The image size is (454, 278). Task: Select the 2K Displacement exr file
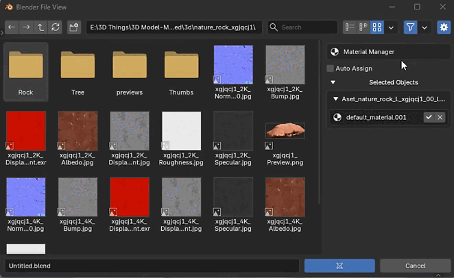point(26,131)
